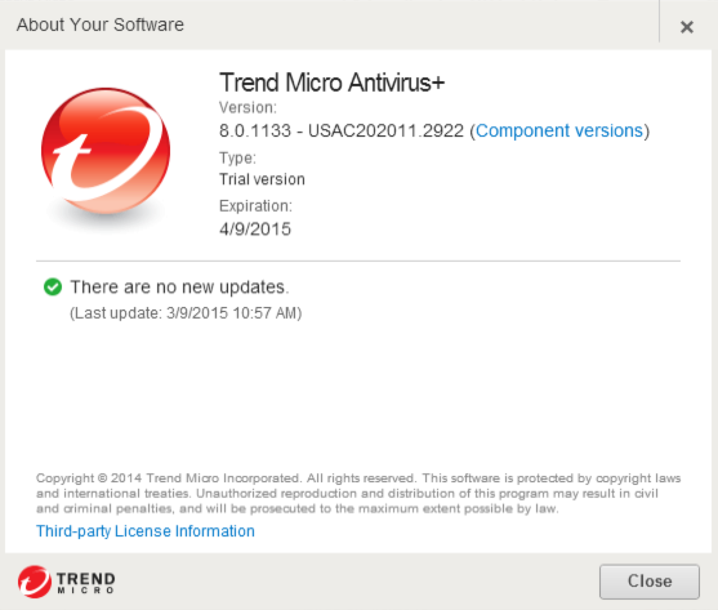This screenshot has height=610, width=718.
Task: Click the Trend Micro Antivirus+ product heading
Action: coord(332,83)
